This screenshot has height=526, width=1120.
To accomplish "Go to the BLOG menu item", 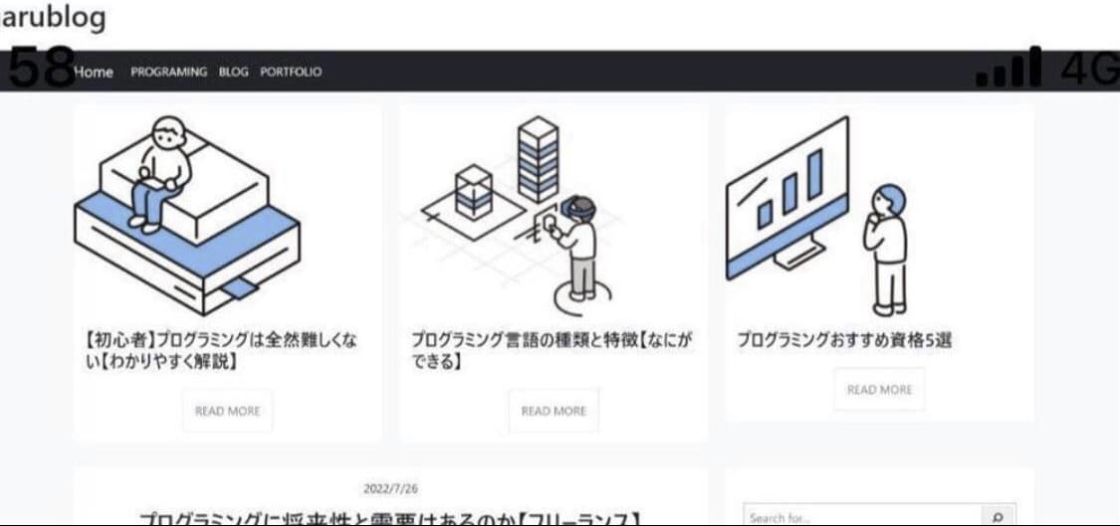I will [x=234, y=72].
